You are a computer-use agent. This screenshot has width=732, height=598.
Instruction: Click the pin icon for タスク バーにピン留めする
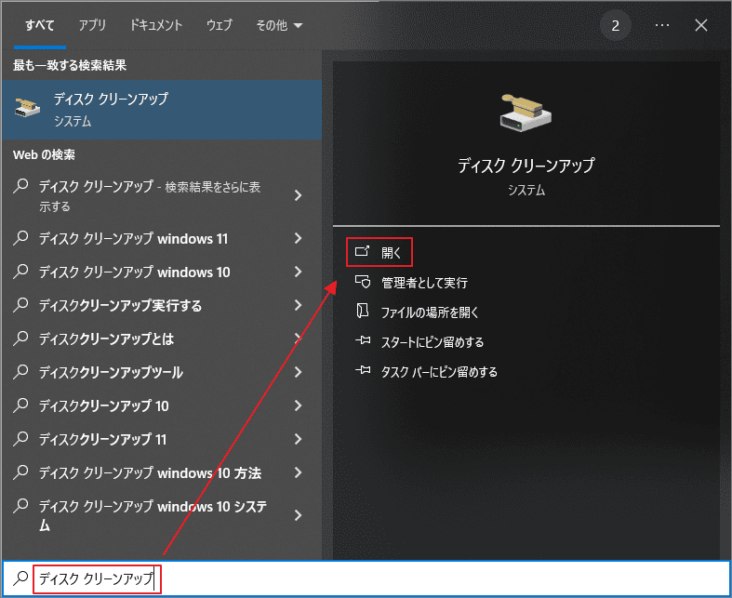click(x=362, y=371)
